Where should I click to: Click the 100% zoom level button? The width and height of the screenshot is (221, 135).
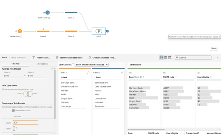coord(214,48)
